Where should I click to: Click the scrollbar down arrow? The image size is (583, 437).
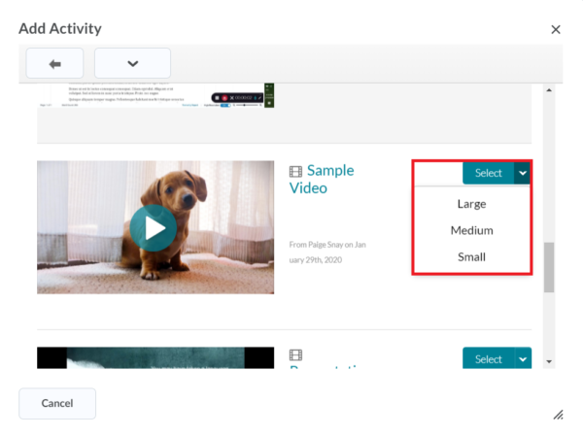(549, 361)
